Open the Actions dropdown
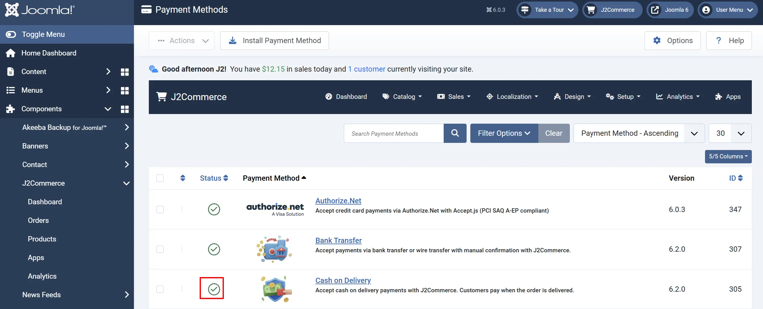763x309 pixels. 182,41
